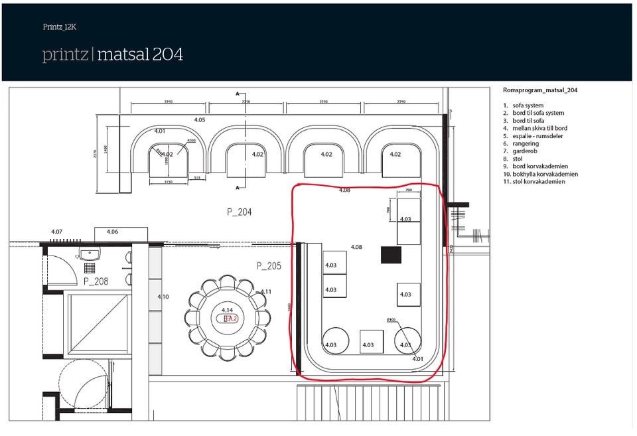Select the "4.05" label above the arches

point(200,120)
